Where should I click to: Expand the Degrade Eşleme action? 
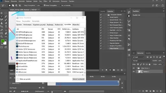[108, 43]
